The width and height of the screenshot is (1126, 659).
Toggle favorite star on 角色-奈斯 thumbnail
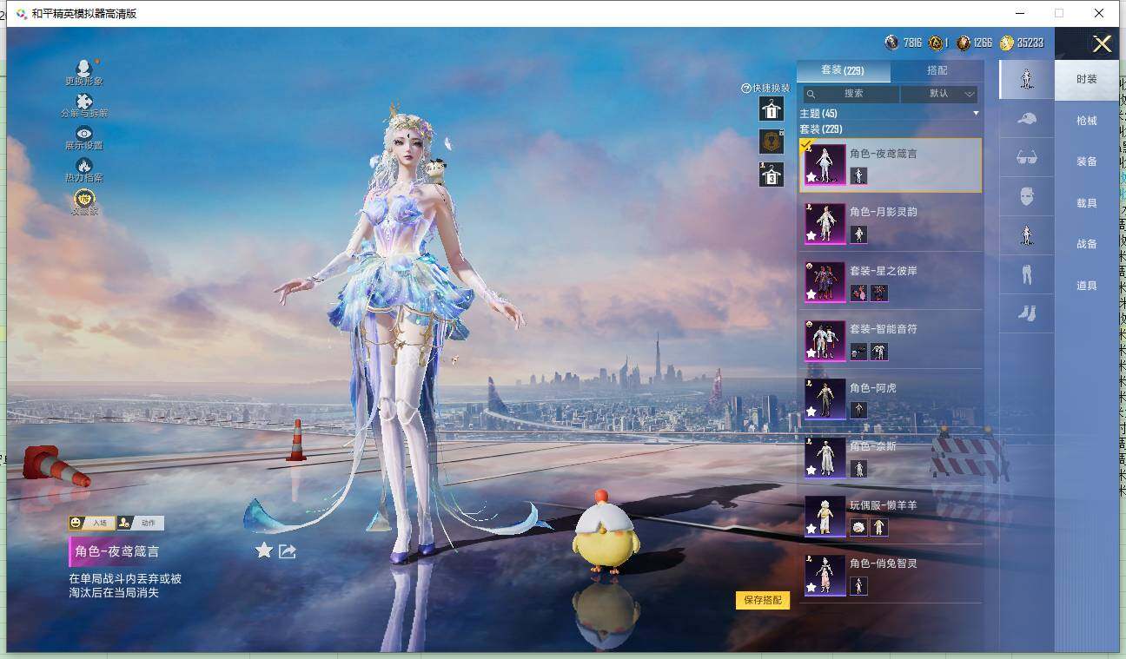[811, 470]
